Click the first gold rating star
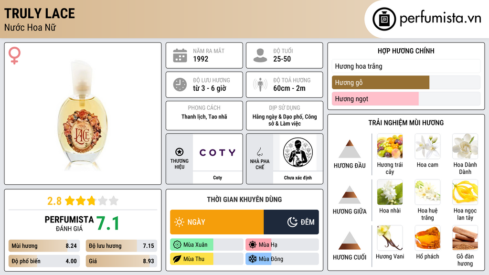 click(x=70, y=201)
